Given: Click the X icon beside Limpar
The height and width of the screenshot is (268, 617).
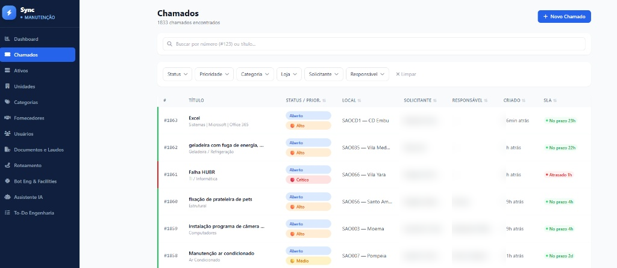Looking at the screenshot, I should [x=398, y=74].
